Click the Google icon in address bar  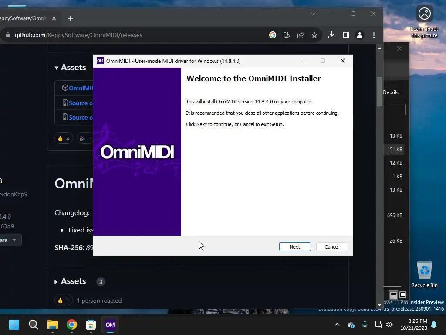tap(273, 35)
